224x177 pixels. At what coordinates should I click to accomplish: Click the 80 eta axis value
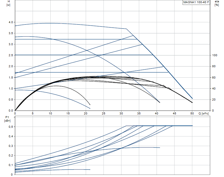[x=214, y=66]
